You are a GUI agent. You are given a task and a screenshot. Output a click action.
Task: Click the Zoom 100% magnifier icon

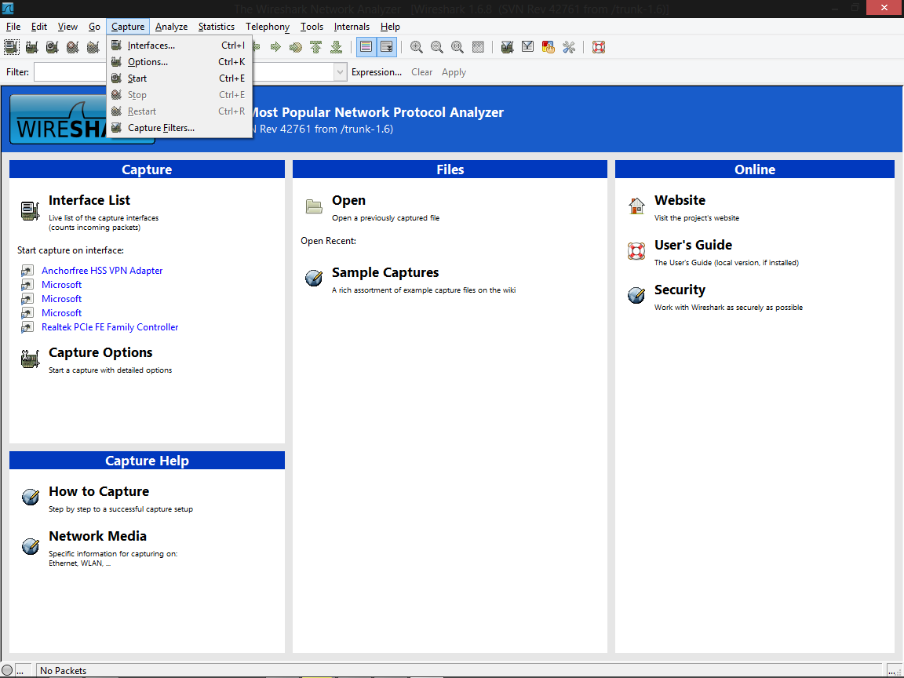tap(457, 47)
